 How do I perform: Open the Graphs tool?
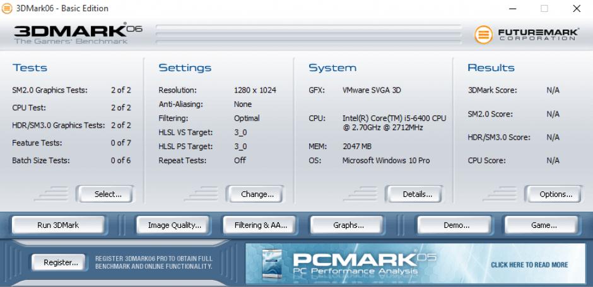click(347, 225)
